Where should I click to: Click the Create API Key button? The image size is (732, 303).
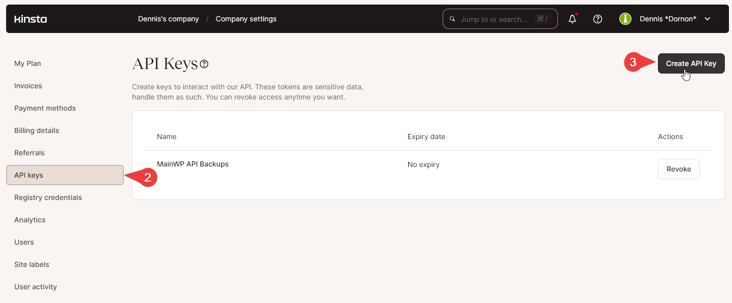[x=691, y=63]
